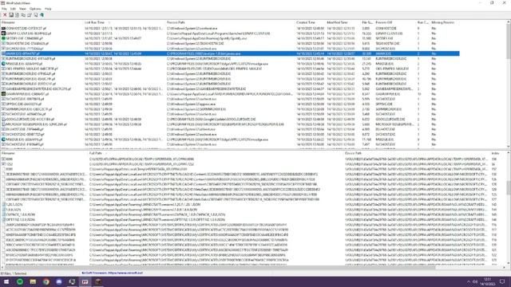Select the DLLHOST.EXE prefetch row
This screenshot has width=511, height=287.
click(230, 129)
